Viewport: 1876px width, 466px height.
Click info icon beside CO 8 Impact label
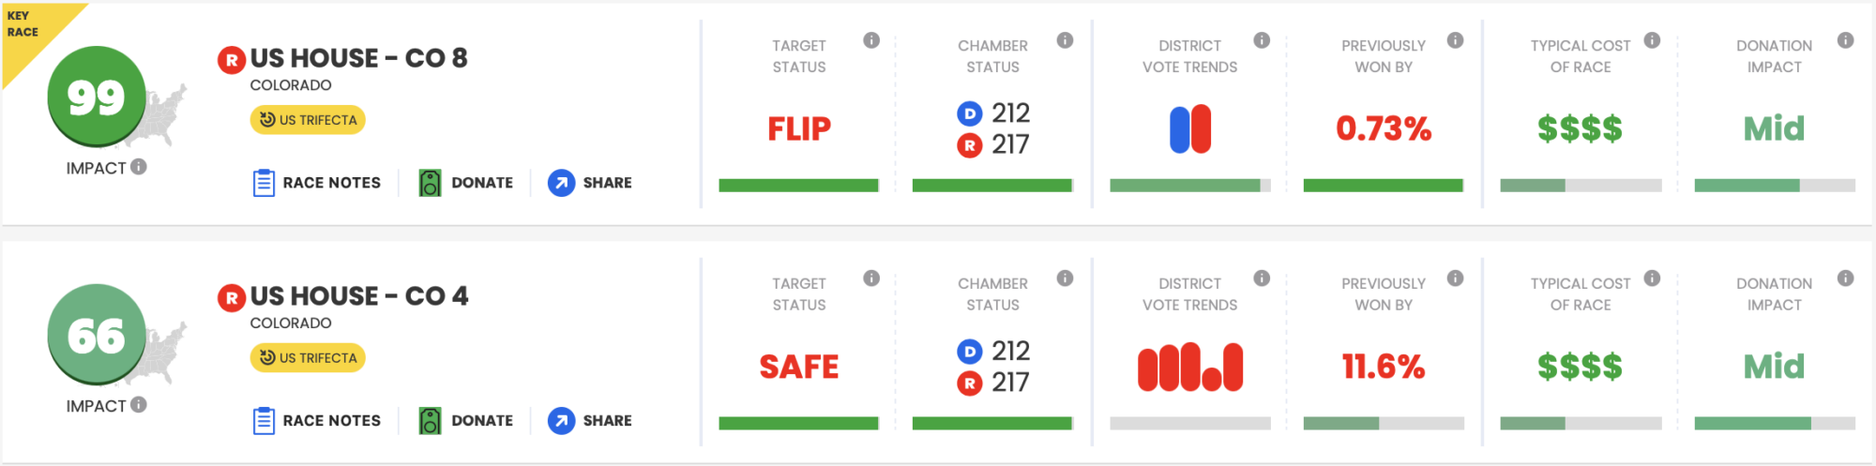tap(139, 167)
